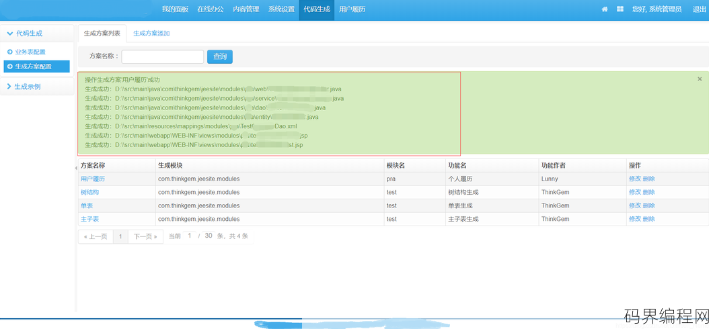Edit the page size field 30
Image resolution: width=709 pixels, height=329 pixels.
(x=209, y=236)
